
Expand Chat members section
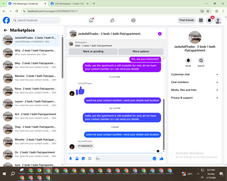[x=195, y=82]
